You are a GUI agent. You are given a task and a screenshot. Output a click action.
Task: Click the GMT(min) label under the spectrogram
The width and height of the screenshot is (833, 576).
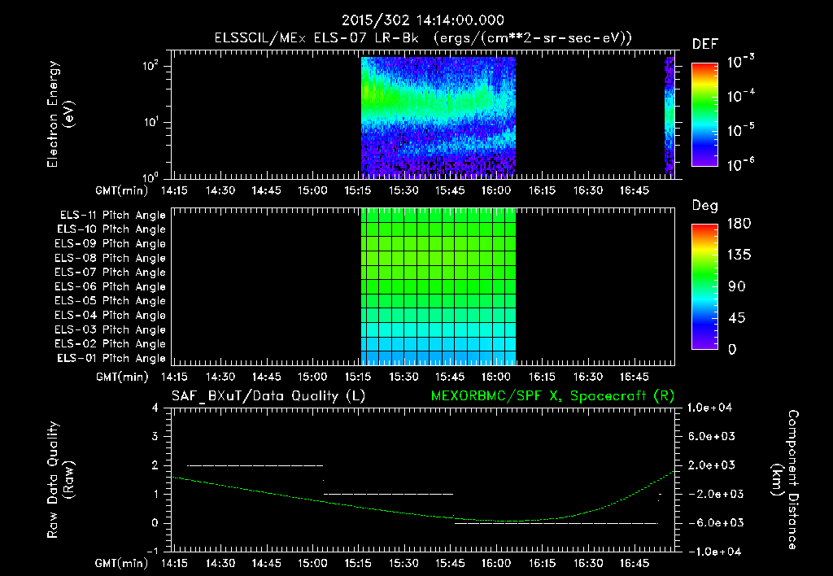click(121, 190)
